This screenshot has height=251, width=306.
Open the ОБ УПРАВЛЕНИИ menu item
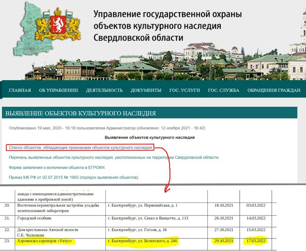[x=58, y=90]
